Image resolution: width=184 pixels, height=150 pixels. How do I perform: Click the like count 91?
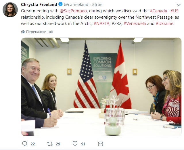pos(83,143)
